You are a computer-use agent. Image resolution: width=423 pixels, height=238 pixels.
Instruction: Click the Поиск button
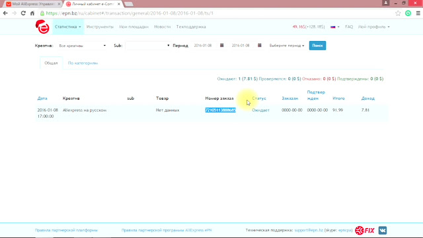[x=317, y=46]
